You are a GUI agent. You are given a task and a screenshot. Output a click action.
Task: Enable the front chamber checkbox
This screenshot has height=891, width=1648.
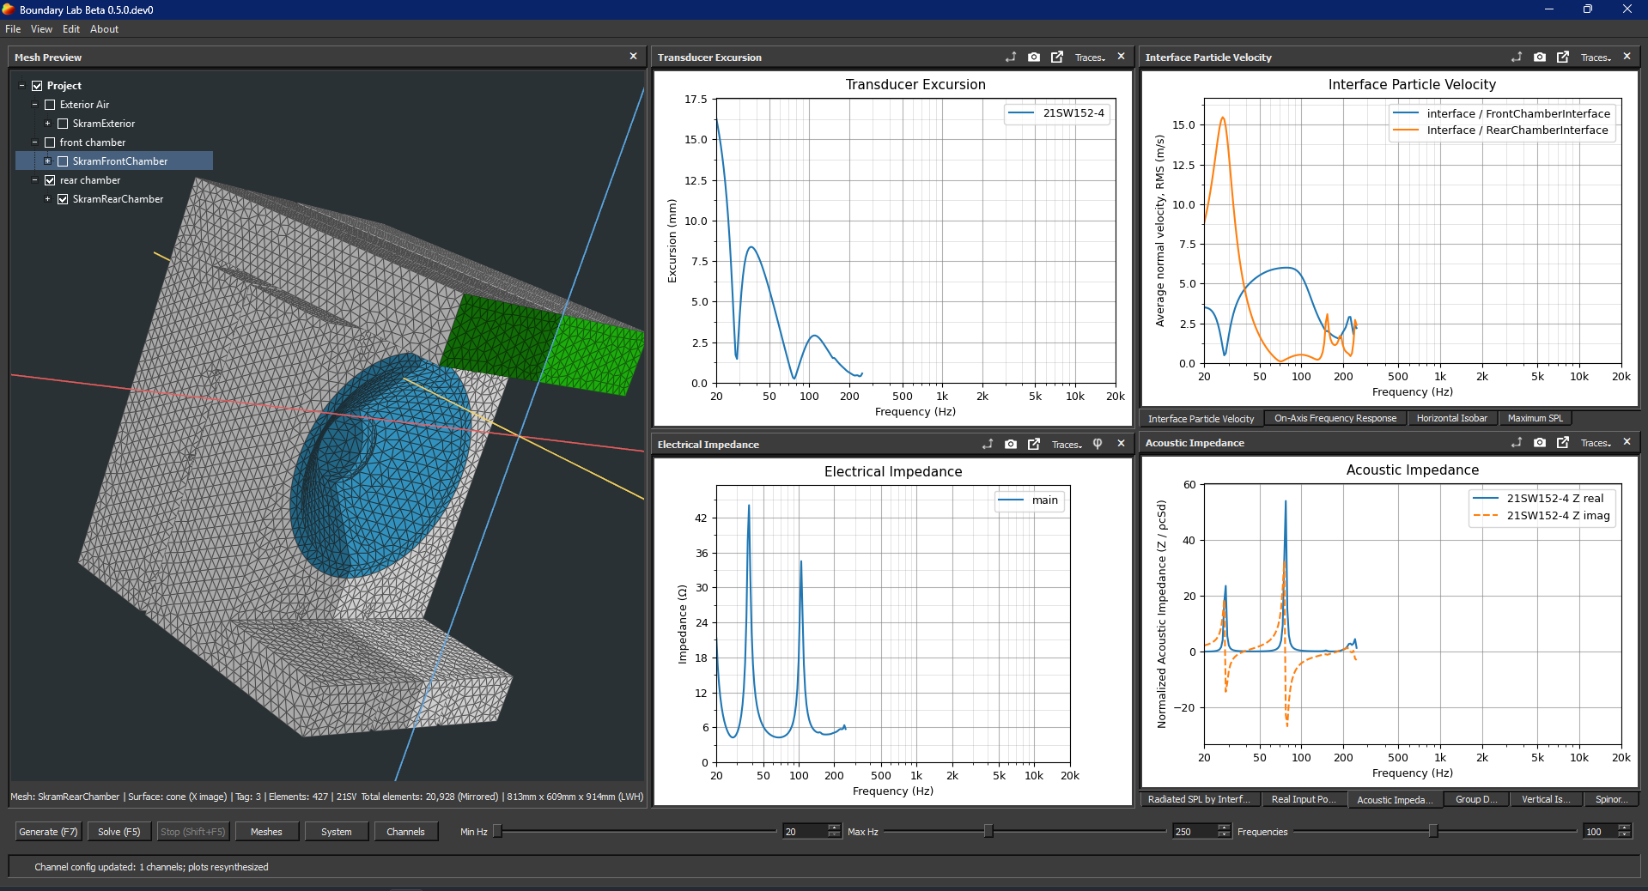(50, 142)
